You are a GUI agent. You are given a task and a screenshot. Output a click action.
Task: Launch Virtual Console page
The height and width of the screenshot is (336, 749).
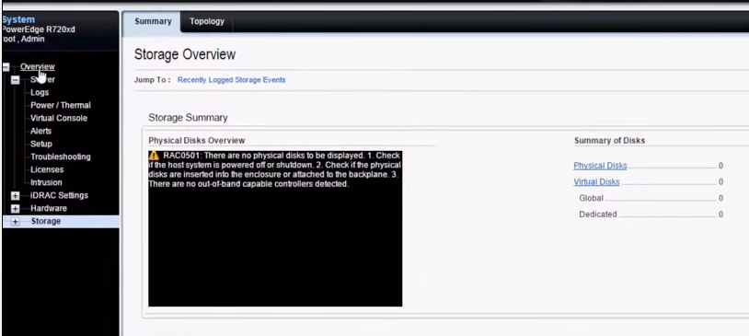click(59, 118)
